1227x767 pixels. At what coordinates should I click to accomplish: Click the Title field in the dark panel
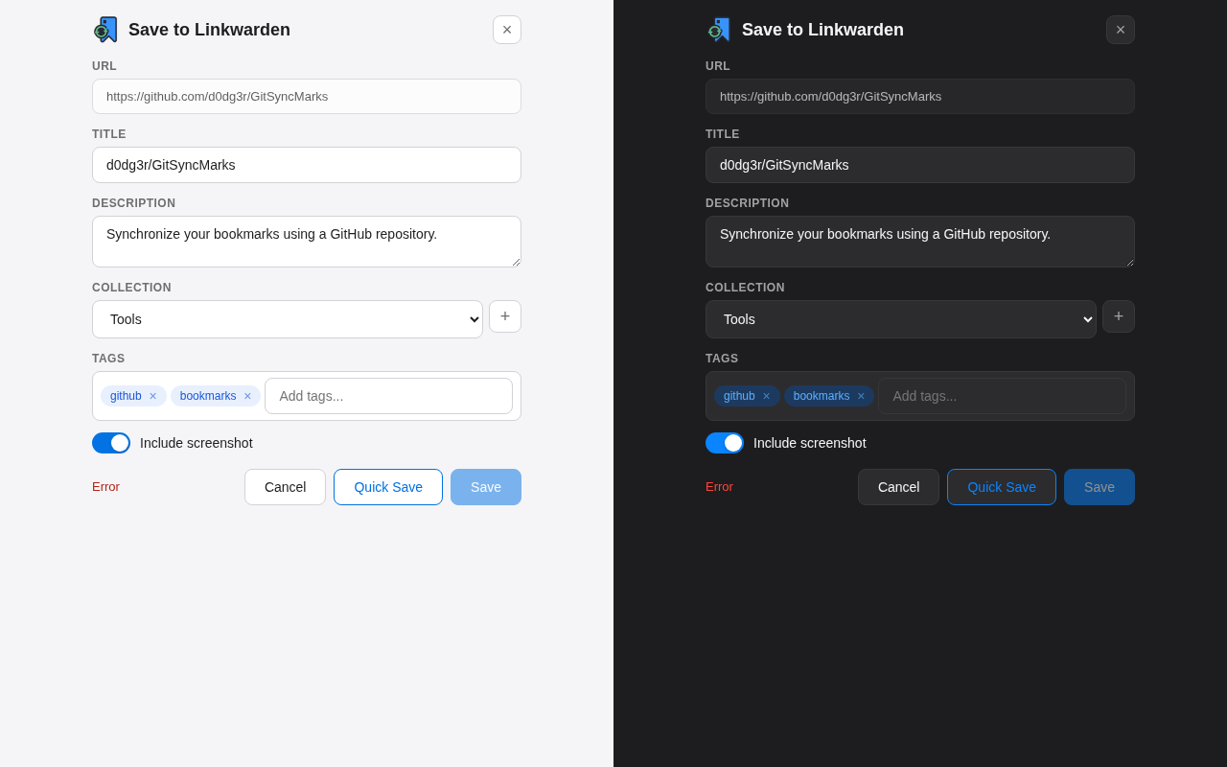(x=920, y=165)
